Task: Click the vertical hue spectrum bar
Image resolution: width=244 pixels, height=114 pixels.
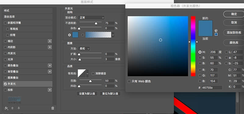Action: [193, 46]
